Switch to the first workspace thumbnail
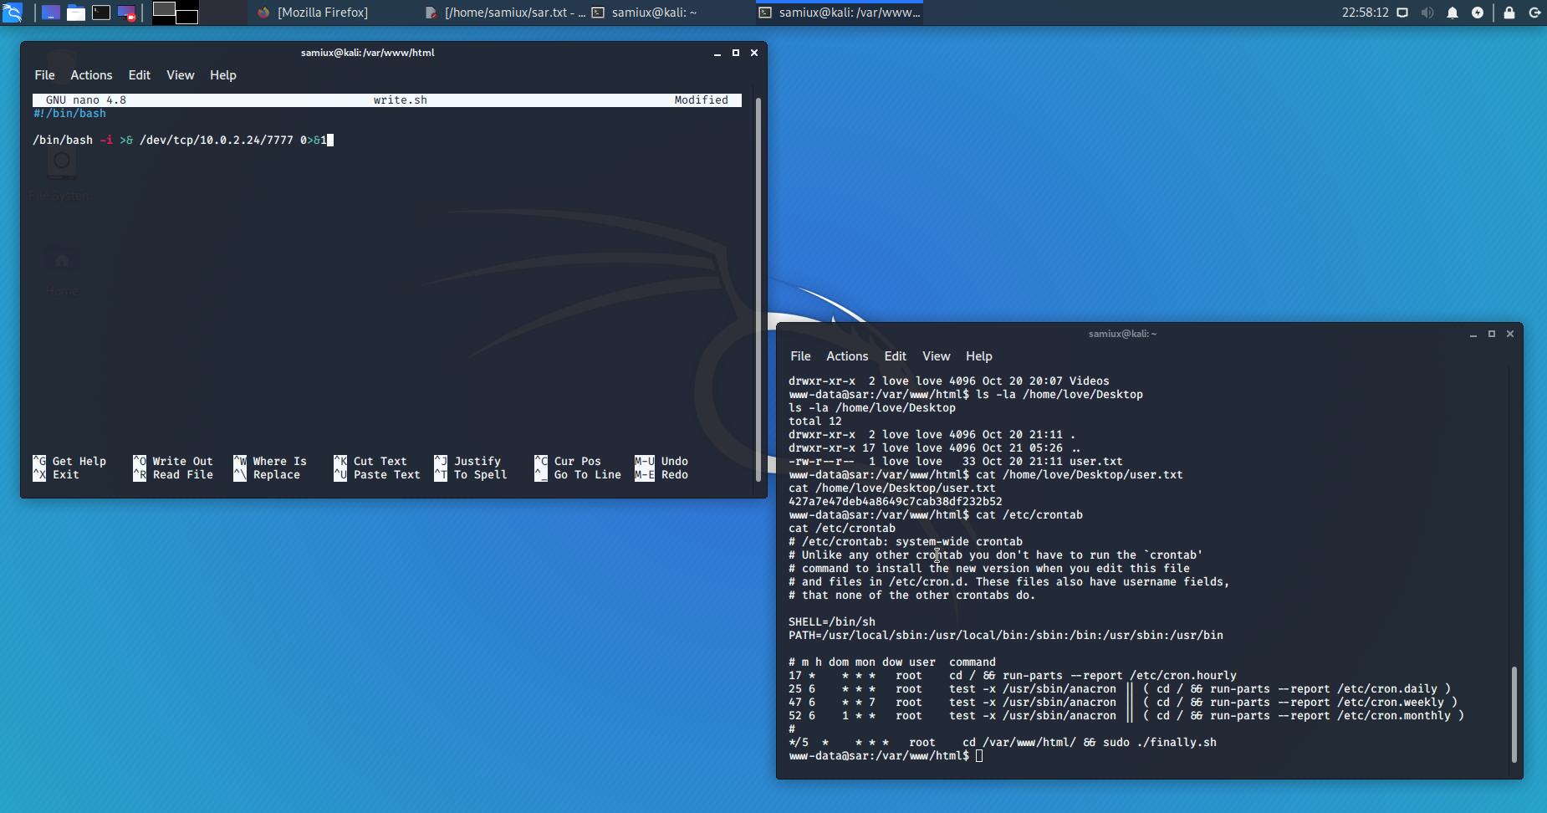 pyautogui.click(x=164, y=9)
